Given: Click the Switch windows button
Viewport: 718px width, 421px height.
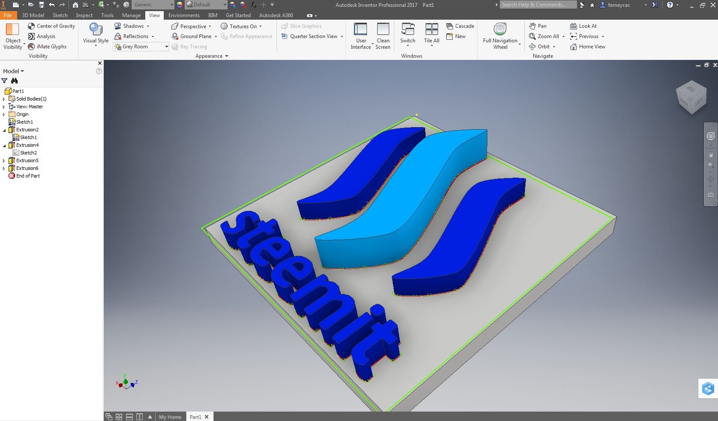Looking at the screenshot, I should 408,34.
